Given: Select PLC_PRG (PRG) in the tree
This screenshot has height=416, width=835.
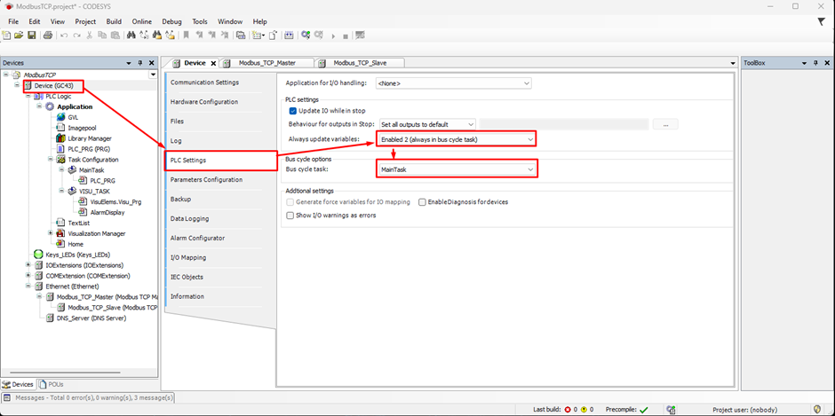Looking at the screenshot, I should click(x=89, y=149).
